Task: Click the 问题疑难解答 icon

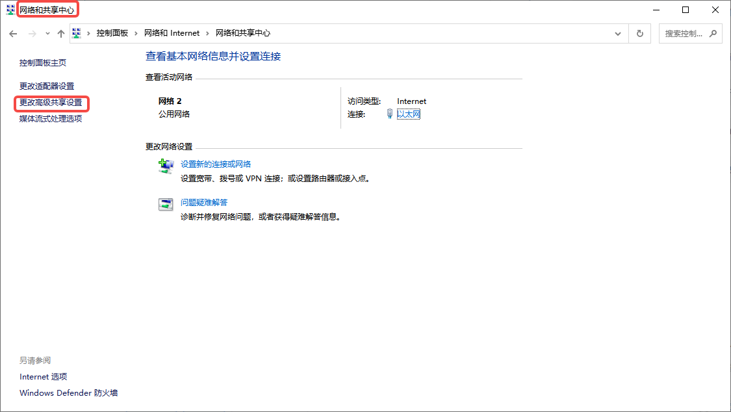Action: coord(166,204)
